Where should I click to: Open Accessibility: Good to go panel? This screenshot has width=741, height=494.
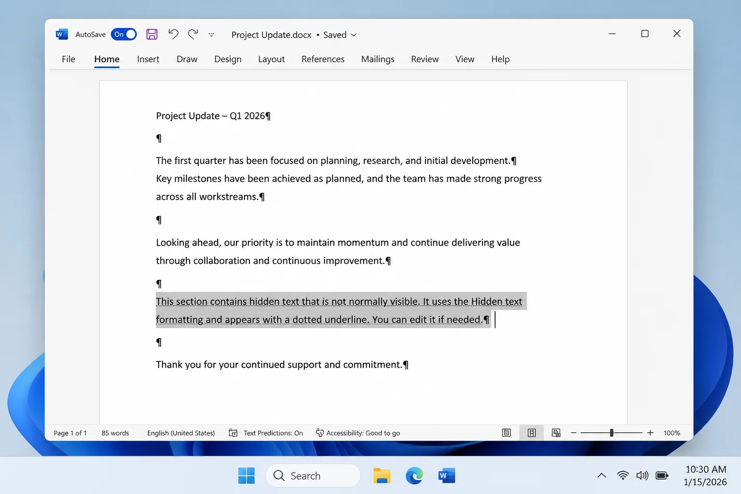363,433
